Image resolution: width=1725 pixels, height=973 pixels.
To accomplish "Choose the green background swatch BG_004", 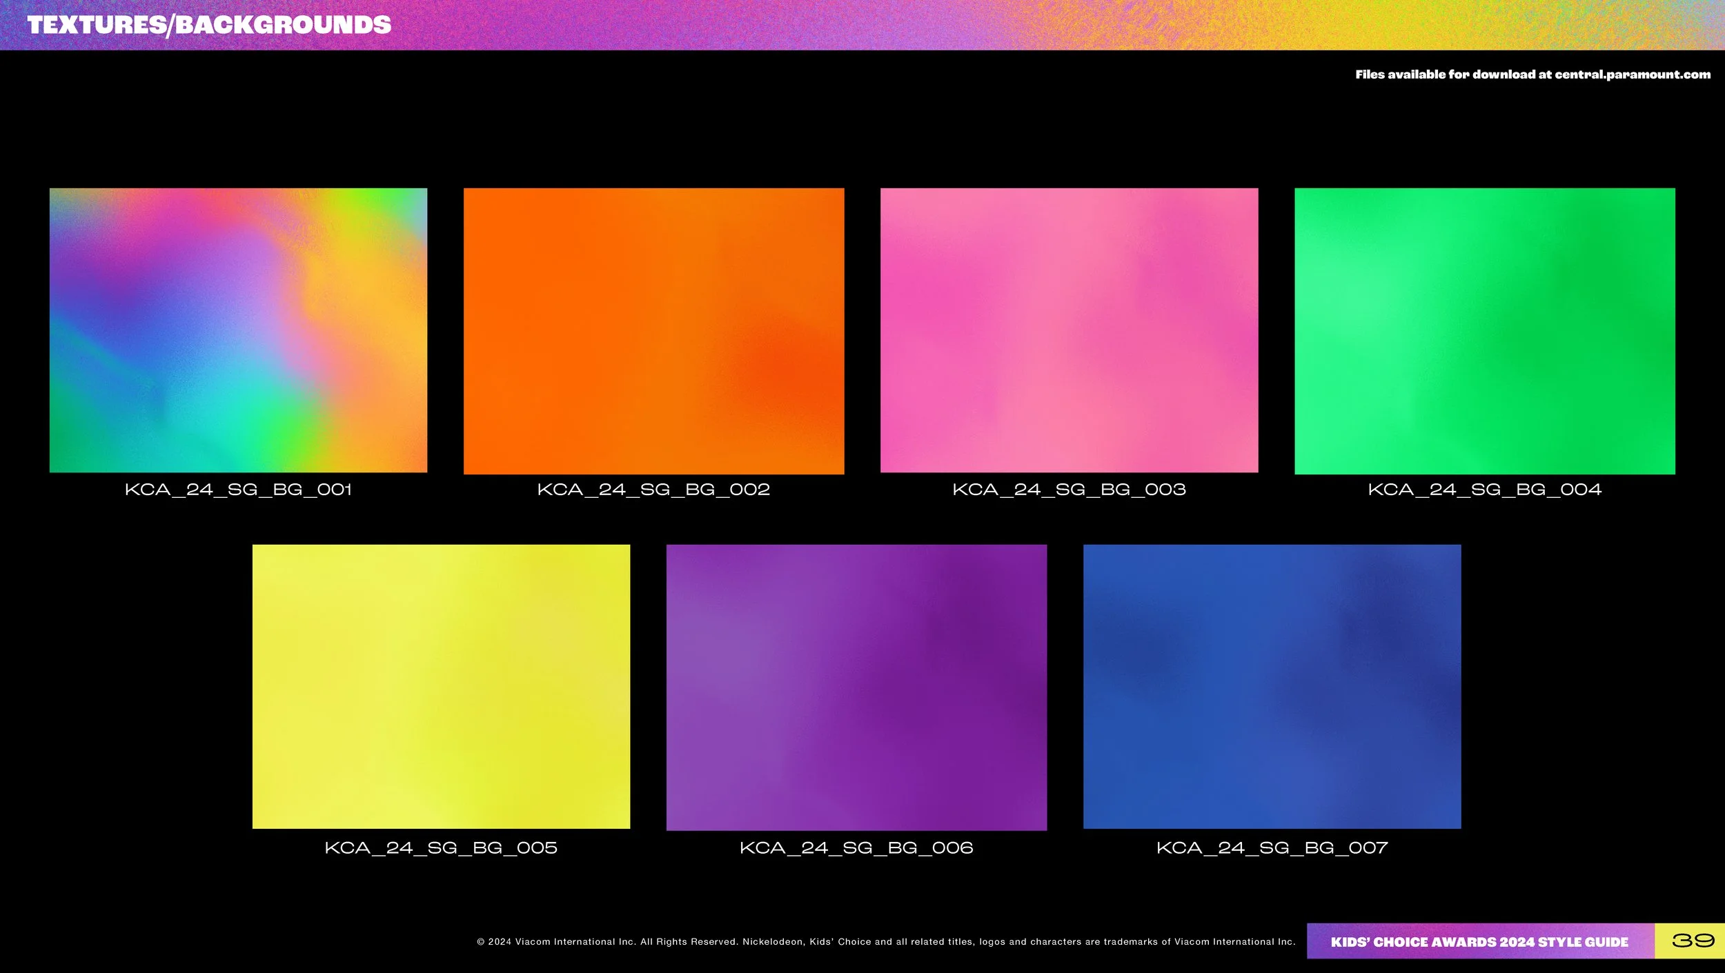I will [1484, 331].
